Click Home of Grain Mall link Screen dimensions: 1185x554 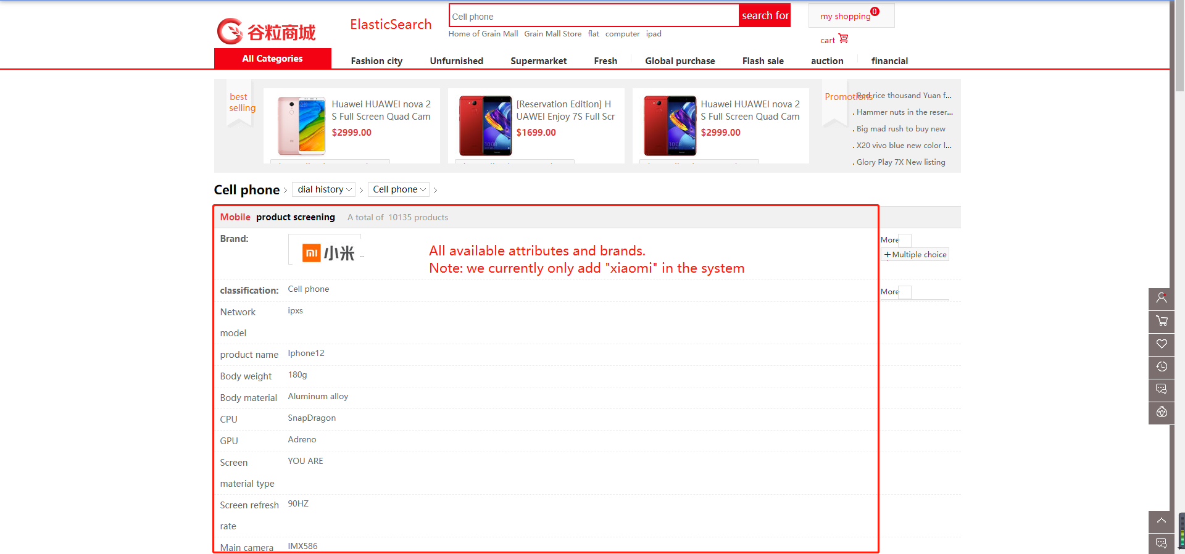(x=483, y=34)
